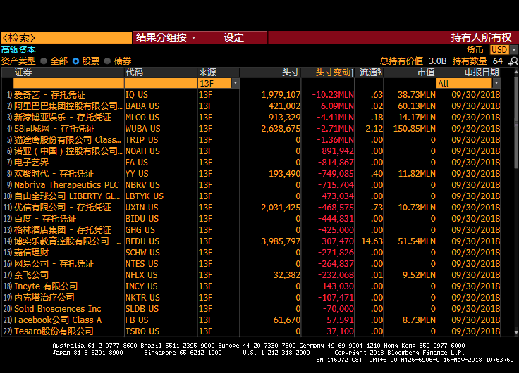The image size is (519, 373).
Task: Select row 阿里巴巴集团控股有限公司
Action: tap(251, 106)
